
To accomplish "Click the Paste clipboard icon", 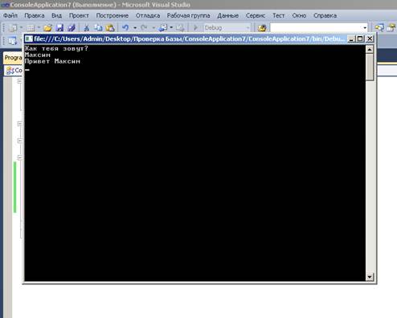I will point(110,27).
